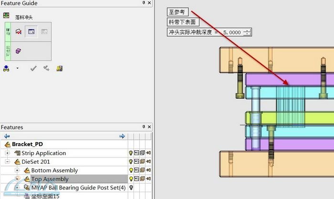Decrease the 冲头实际冲裁深度 value with the down arrow
This screenshot has height=199, width=334.
click(x=247, y=34)
